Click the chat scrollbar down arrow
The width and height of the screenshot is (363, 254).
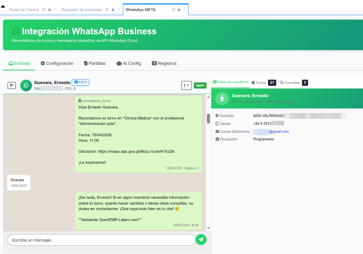click(208, 228)
